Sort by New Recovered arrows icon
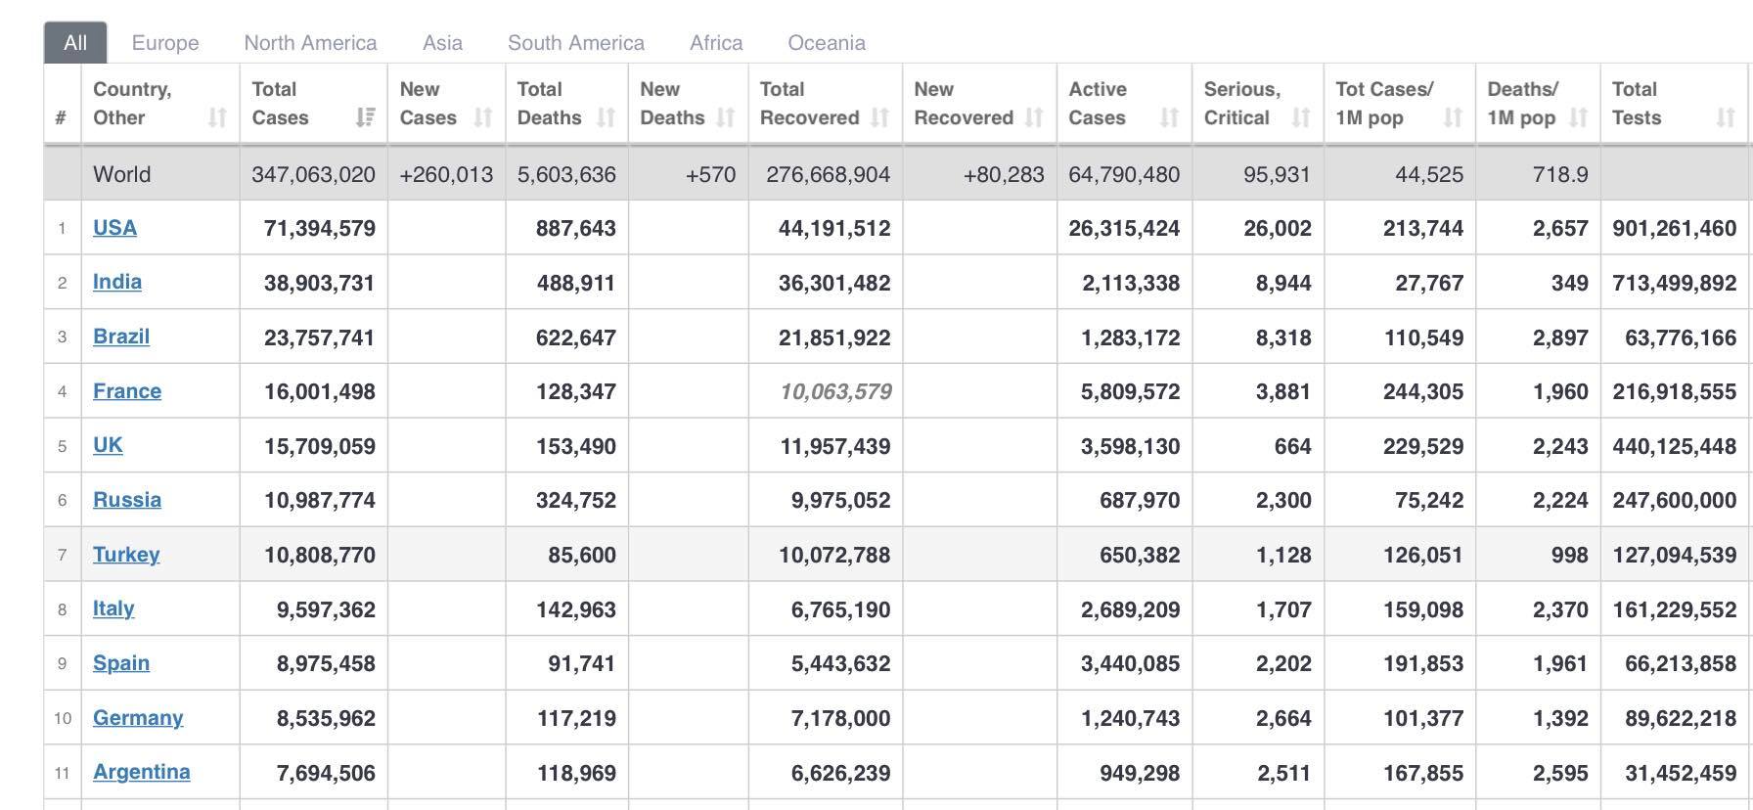This screenshot has width=1753, height=810. (x=1035, y=117)
